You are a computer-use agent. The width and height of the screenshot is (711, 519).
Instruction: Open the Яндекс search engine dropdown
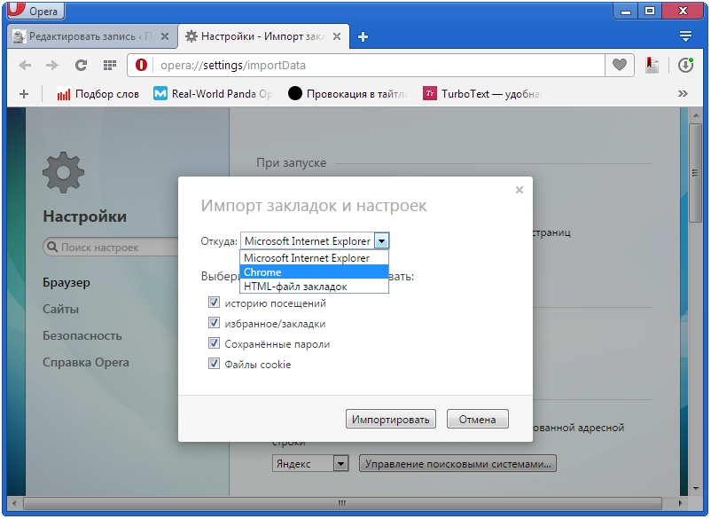pos(310,464)
